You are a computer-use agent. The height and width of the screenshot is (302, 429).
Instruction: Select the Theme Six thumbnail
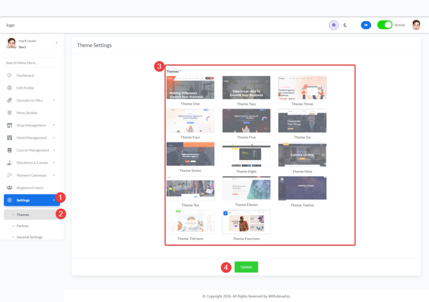(302, 121)
